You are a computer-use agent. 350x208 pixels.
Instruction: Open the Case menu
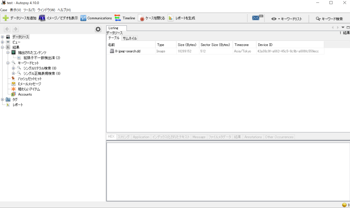[x=4, y=10]
